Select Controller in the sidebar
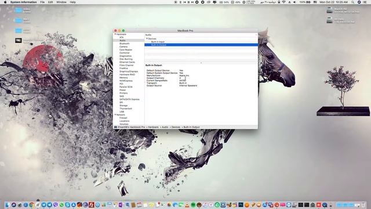 click(125, 53)
